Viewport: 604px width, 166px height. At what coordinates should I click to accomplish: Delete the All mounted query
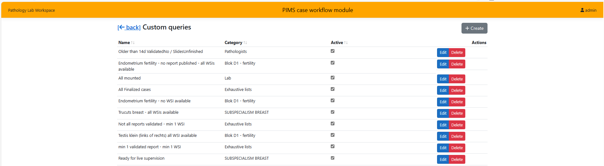pos(457,79)
